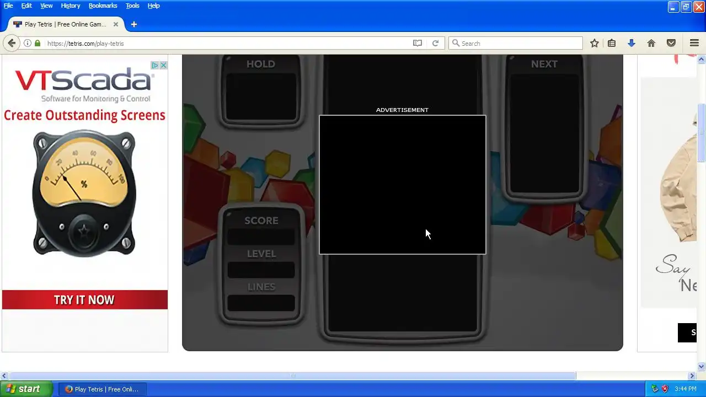706x397 pixels.
Task: Go to Firefox Home icon
Action: [651, 43]
